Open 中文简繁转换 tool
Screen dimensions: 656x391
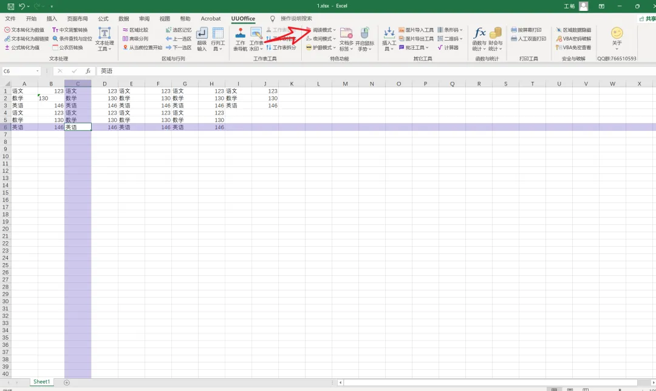[70, 30]
